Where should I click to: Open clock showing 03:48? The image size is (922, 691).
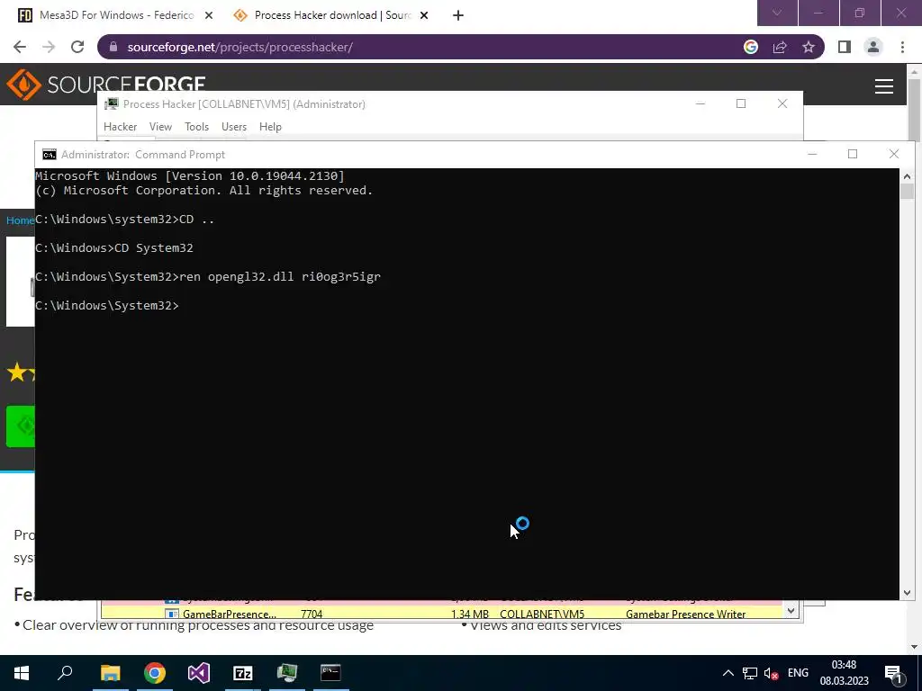point(844,673)
